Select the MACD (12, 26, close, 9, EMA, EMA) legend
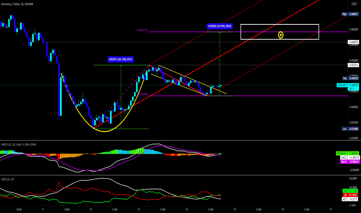 click(x=19, y=144)
